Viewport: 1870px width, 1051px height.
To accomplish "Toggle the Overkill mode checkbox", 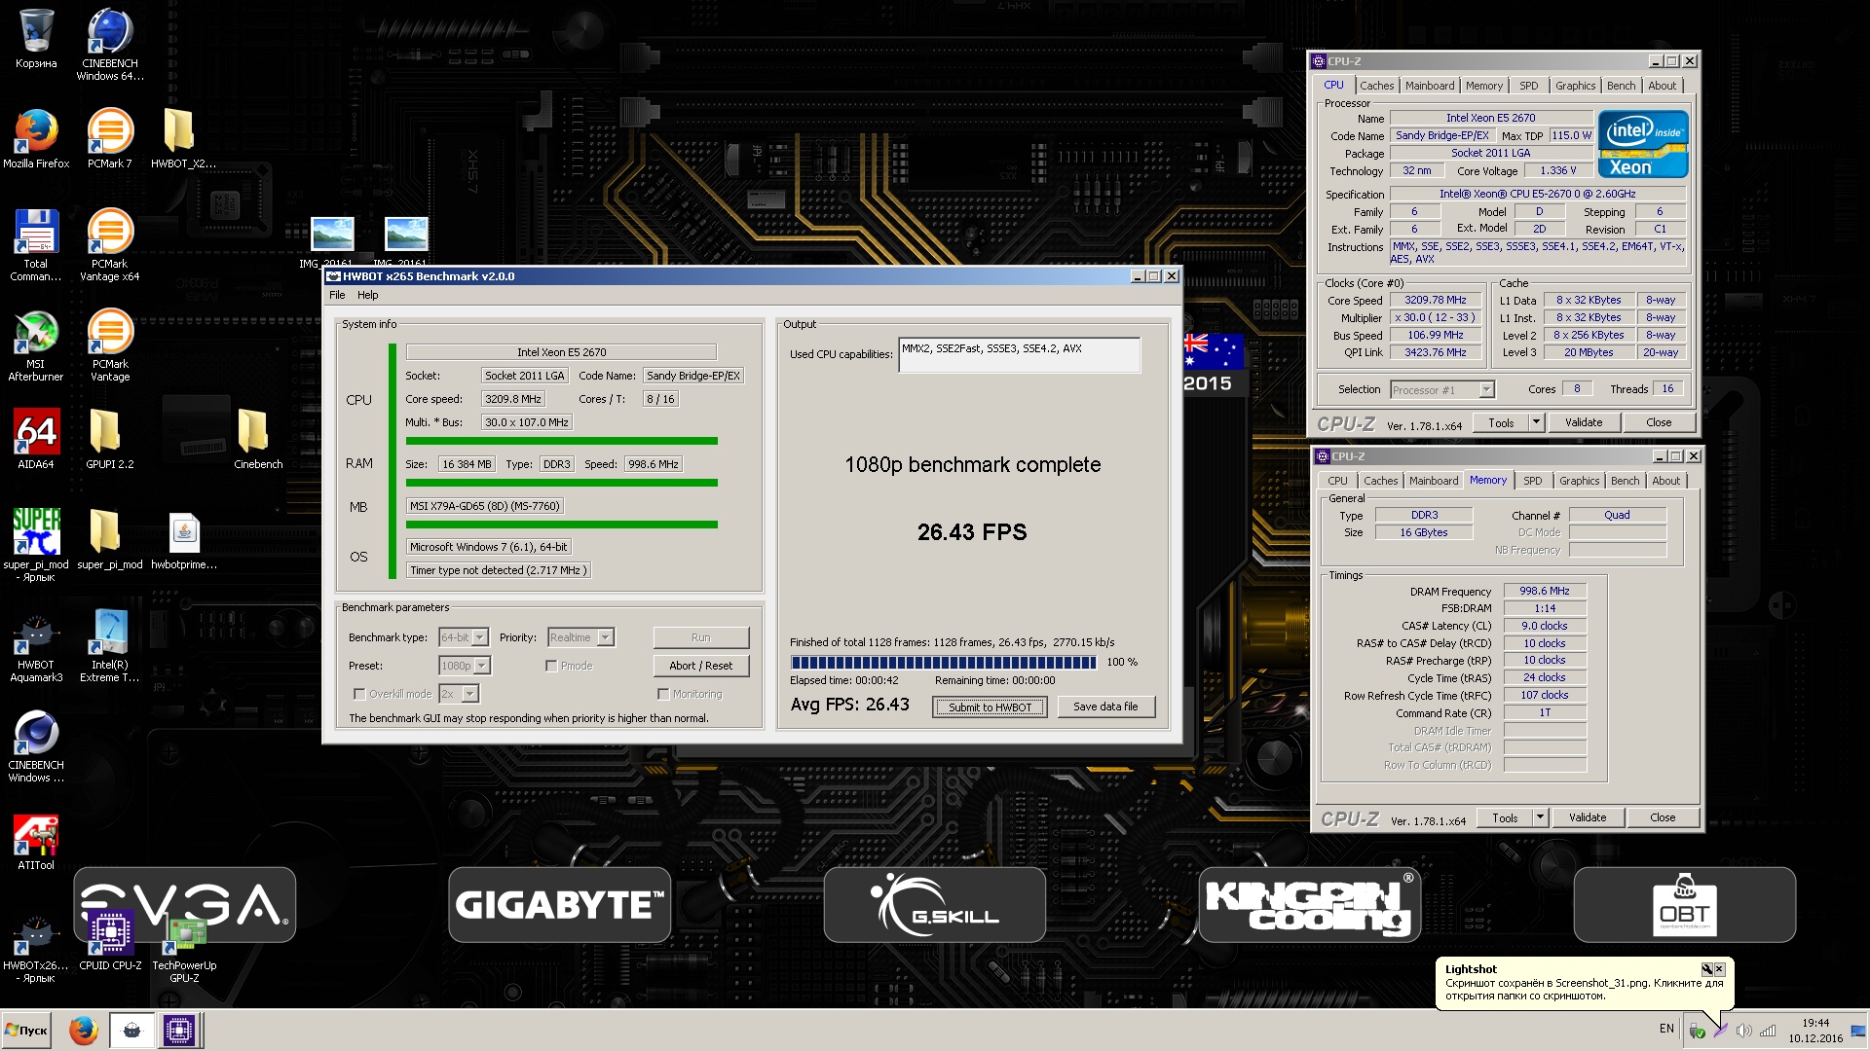I will (x=359, y=694).
